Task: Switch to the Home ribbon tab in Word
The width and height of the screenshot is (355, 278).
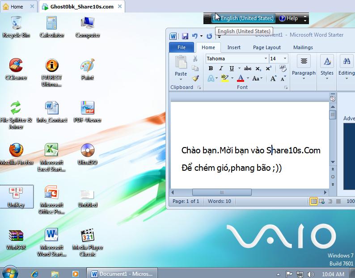Action: 208,47
